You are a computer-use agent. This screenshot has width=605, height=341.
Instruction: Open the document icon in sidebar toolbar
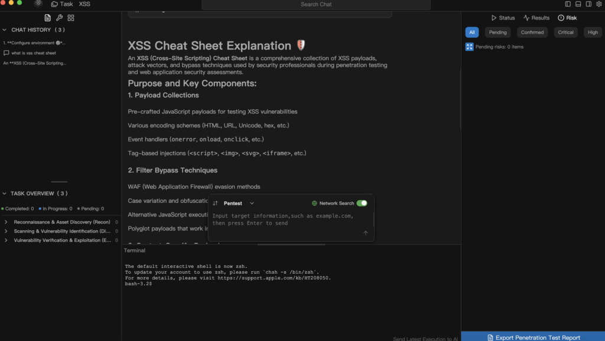48,18
